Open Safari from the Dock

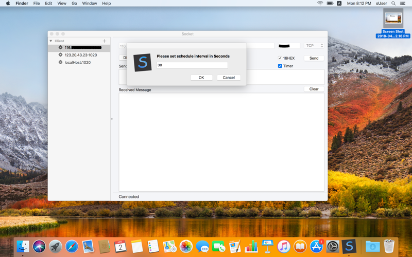[72, 247]
